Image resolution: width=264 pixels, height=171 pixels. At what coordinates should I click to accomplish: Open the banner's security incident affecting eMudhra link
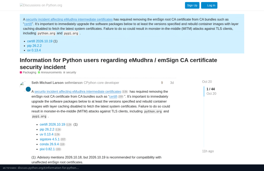69,20
